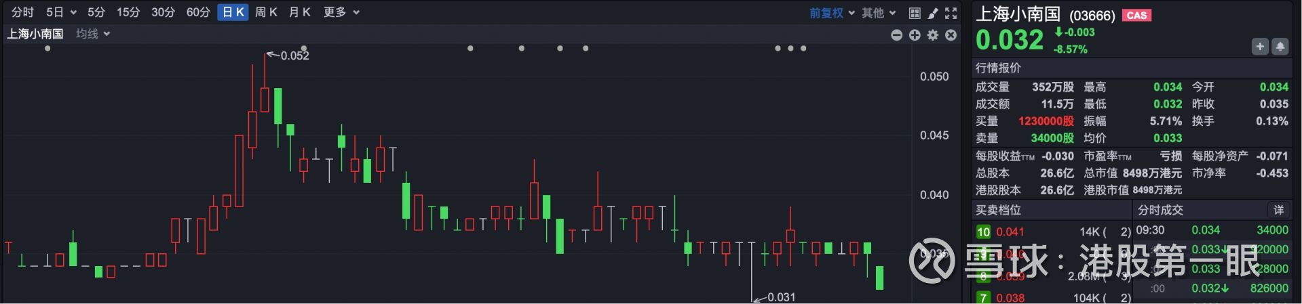Open the 均线 moving average dropdown
The image size is (1302, 304).
point(93,33)
